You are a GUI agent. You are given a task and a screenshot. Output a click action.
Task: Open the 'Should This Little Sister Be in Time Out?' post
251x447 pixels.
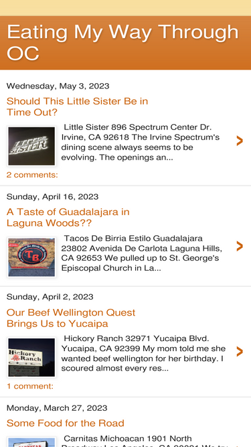(77, 107)
